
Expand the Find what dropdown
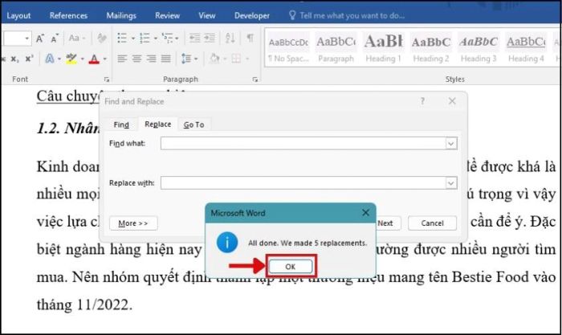451,144
